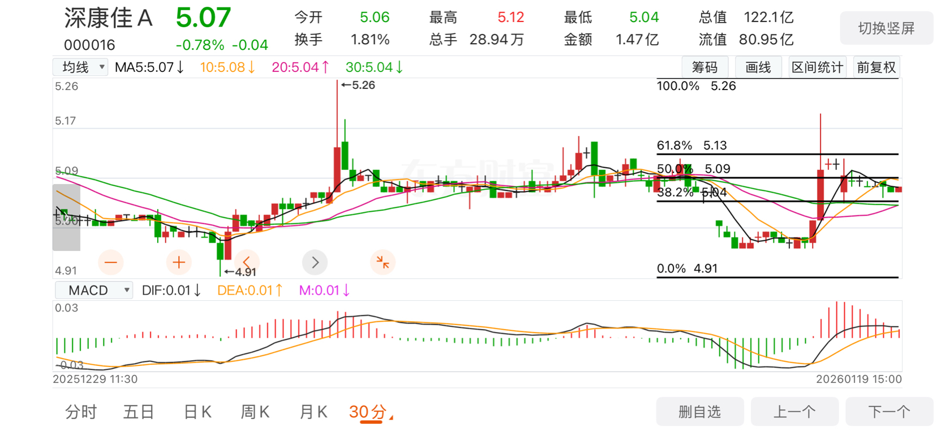The height and width of the screenshot is (435, 941).
Task: Open 筹码 chip distribution
Action: (705, 67)
